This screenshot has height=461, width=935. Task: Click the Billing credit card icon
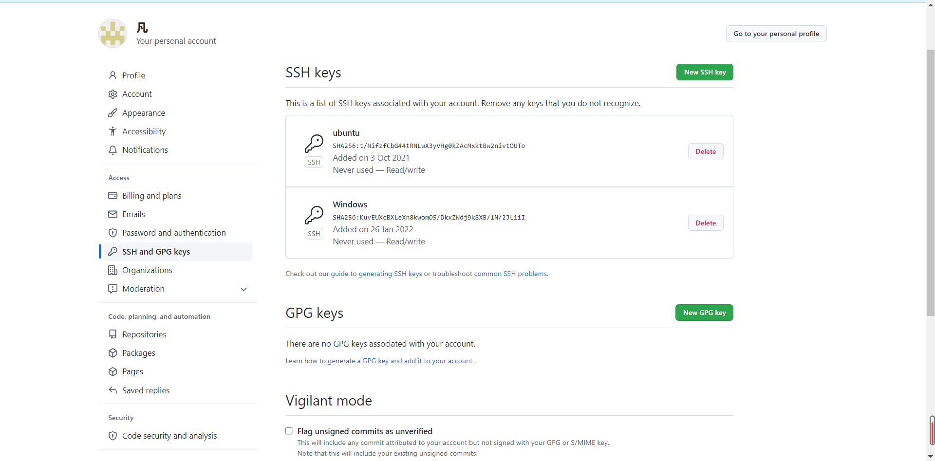[112, 196]
